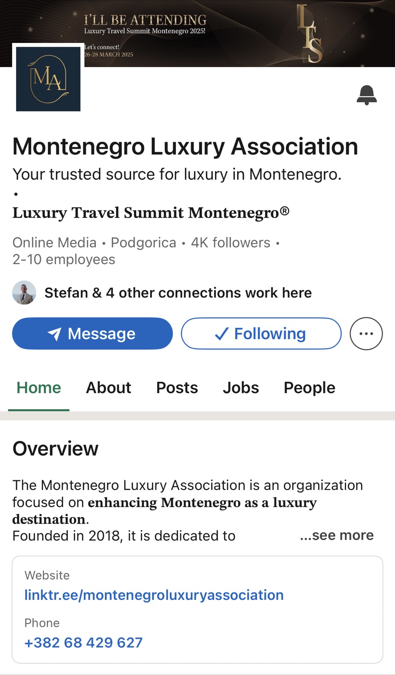Image resolution: width=395 pixels, height=675 pixels.
Task: Toggle the Following button to unfollow
Action: 261,334
